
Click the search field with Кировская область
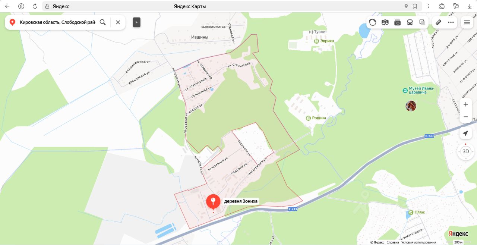tap(57, 22)
